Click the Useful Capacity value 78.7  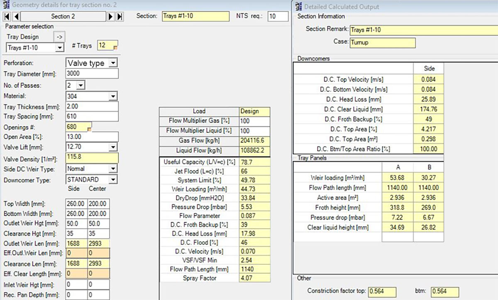tap(254, 162)
